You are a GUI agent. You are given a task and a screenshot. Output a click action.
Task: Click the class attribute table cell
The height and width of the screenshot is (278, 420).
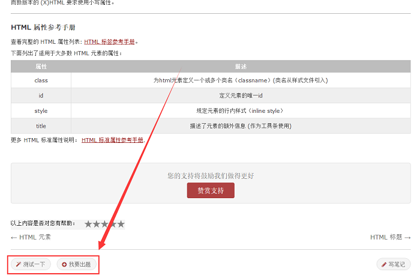[x=41, y=80]
